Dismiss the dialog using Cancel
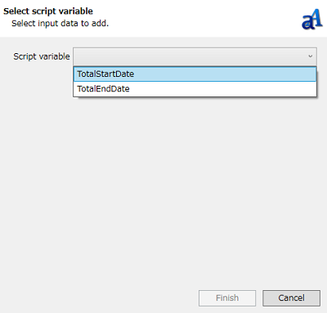The image size is (327, 313). point(291,298)
